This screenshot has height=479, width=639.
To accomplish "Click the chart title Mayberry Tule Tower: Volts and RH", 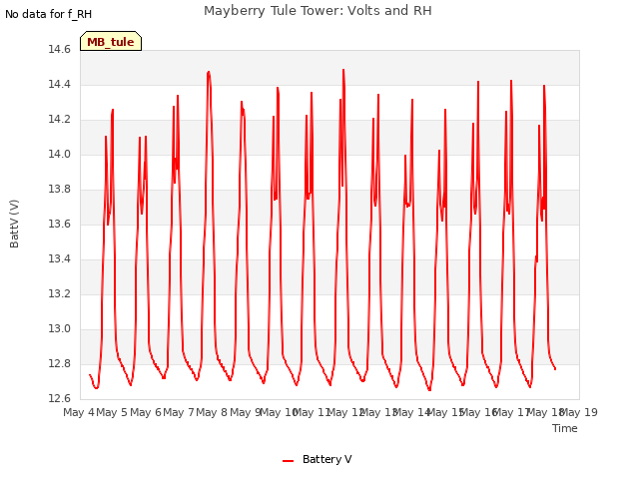I will tap(318, 10).
